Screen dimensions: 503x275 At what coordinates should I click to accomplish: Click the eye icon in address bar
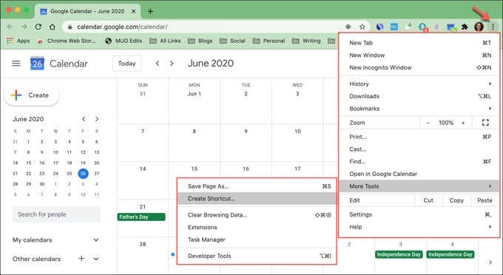(348, 27)
